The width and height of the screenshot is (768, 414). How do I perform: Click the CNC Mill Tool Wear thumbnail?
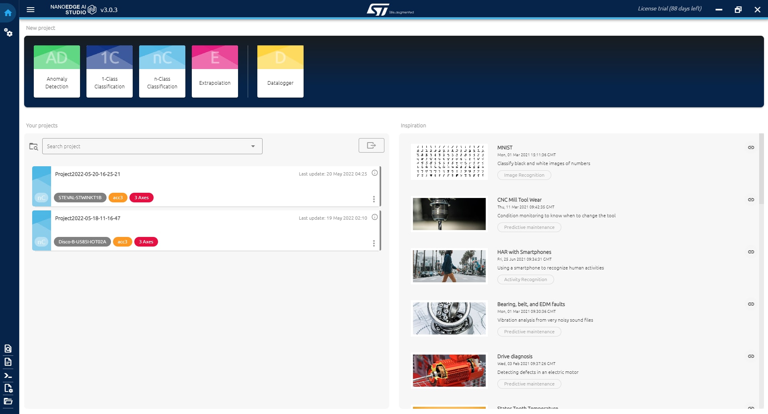(449, 214)
